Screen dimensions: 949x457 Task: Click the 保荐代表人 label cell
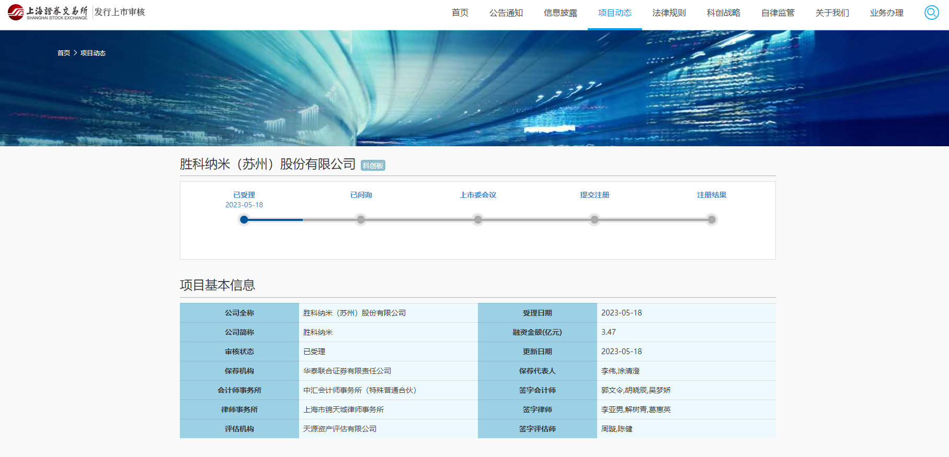[x=538, y=371]
